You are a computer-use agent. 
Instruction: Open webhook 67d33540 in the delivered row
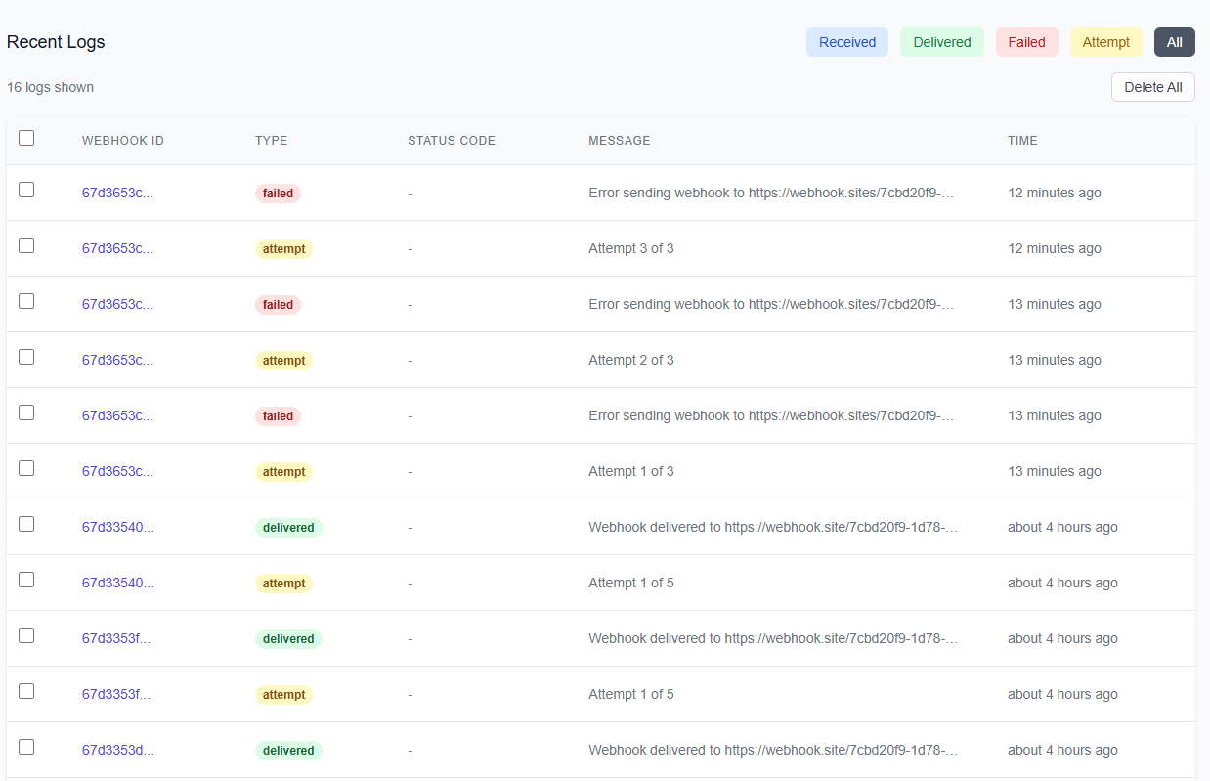click(117, 527)
